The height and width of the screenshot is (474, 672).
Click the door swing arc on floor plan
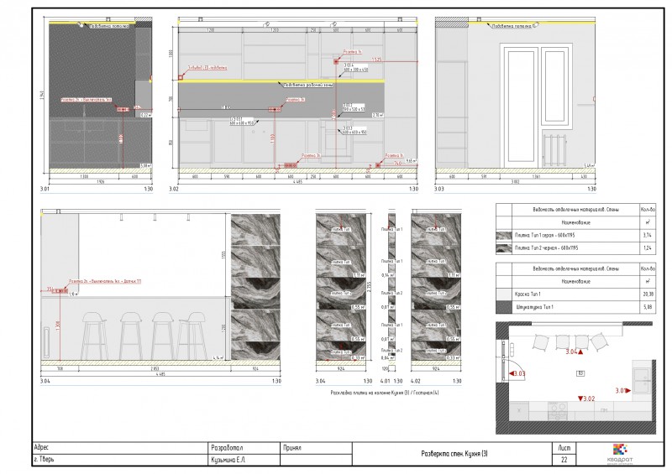[x=514, y=371]
